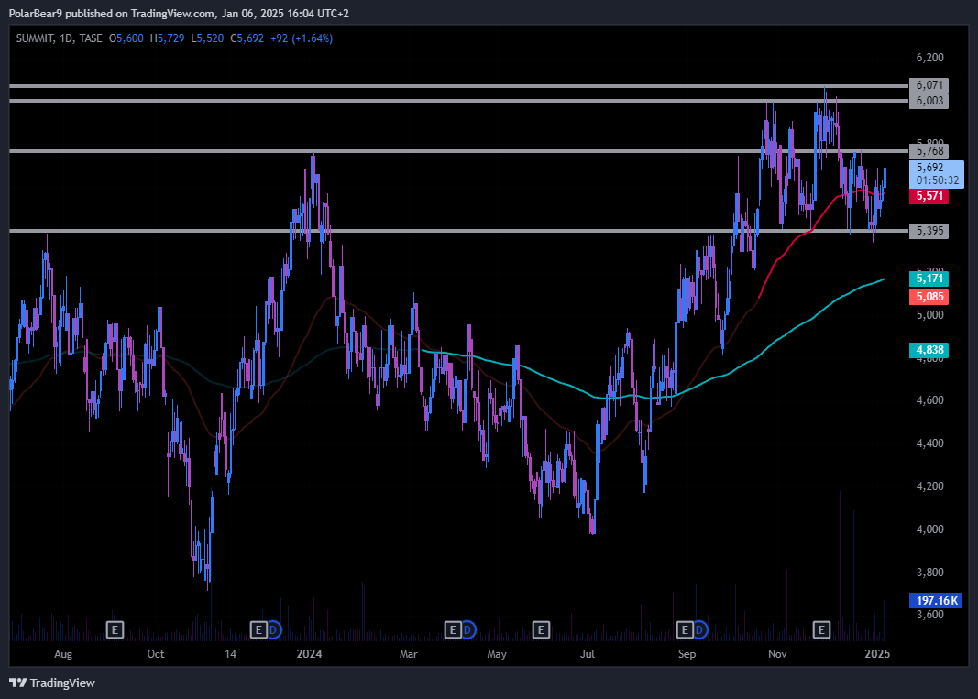Open the dividend D marker after Mar
The image size is (978, 699).
[x=467, y=629]
